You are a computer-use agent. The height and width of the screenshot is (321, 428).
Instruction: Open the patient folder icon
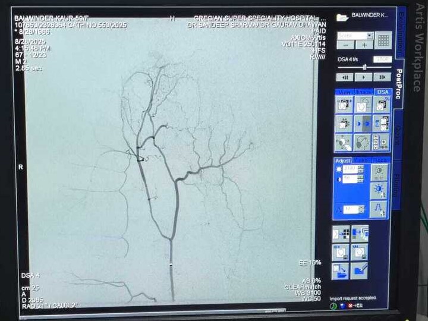(342, 17)
